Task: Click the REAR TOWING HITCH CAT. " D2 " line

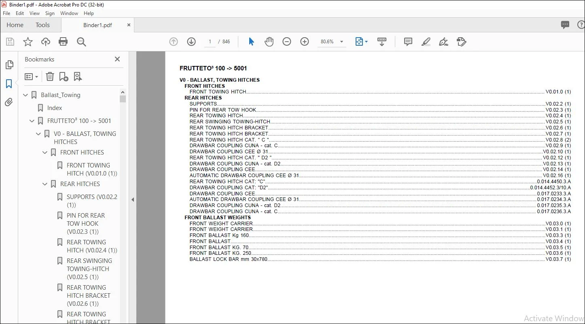Action: click(380, 158)
